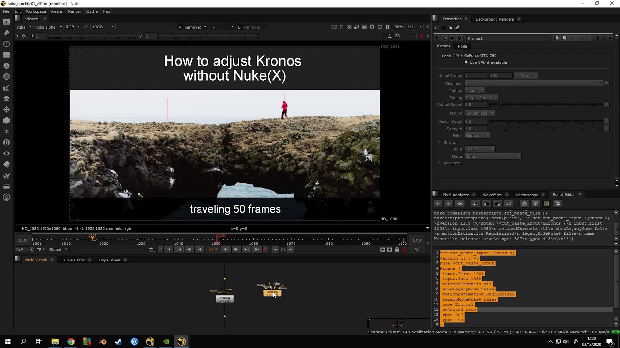Open Google Chrome from the taskbar
The width and height of the screenshot is (620, 348).
click(x=71, y=342)
